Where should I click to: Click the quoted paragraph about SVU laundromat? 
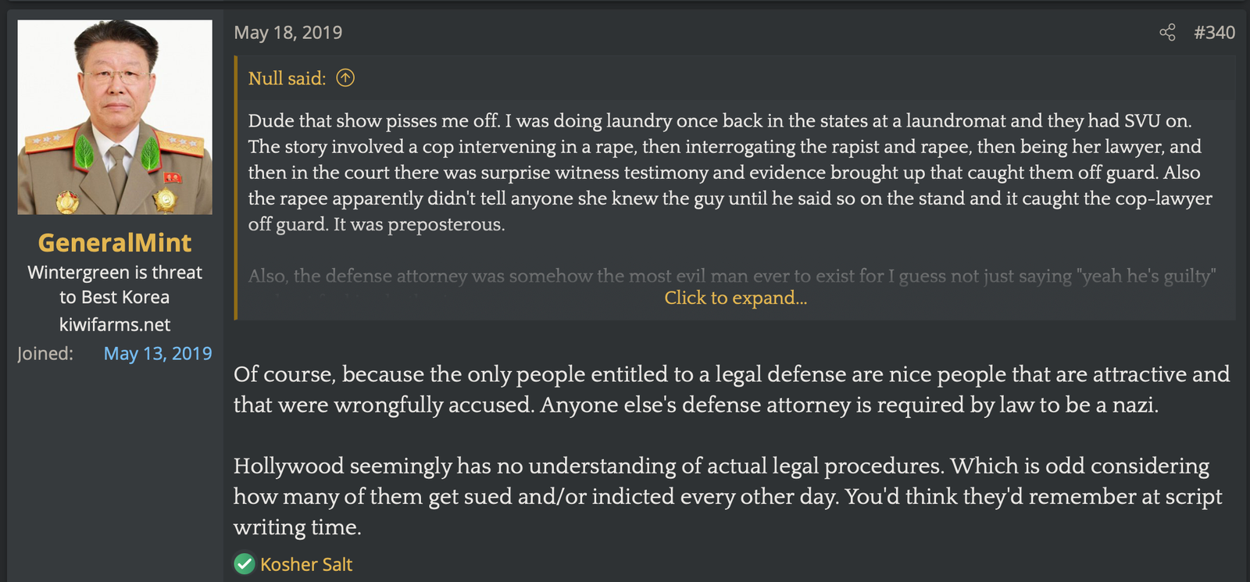[730, 172]
